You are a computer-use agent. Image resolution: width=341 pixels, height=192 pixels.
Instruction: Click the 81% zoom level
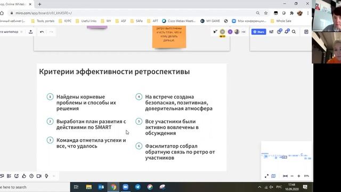pos(306,176)
